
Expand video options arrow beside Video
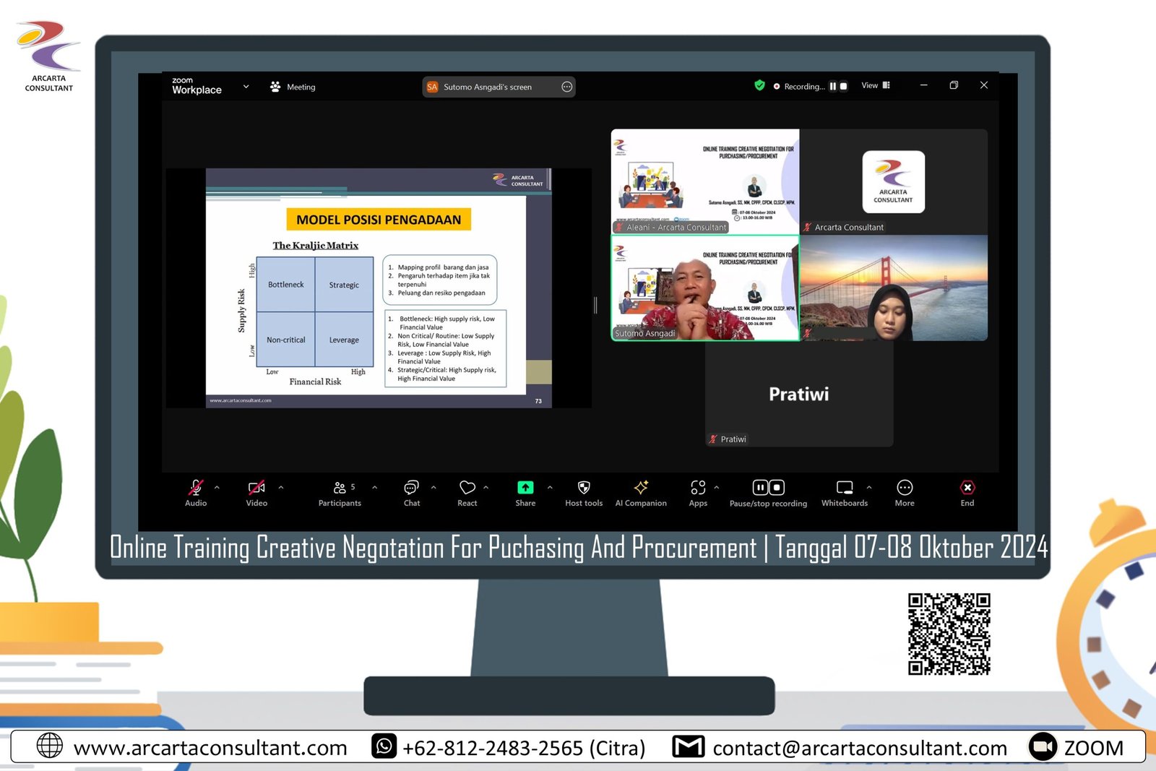(281, 487)
